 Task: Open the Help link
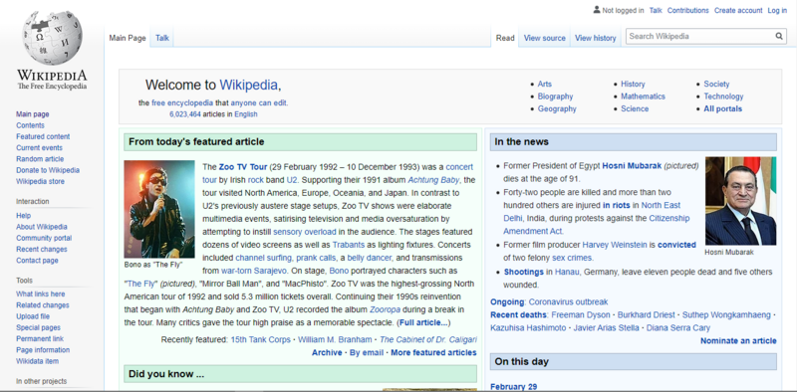[x=23, y=215]
